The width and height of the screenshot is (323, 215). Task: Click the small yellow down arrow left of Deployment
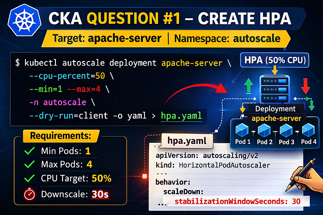click(243, 109)
